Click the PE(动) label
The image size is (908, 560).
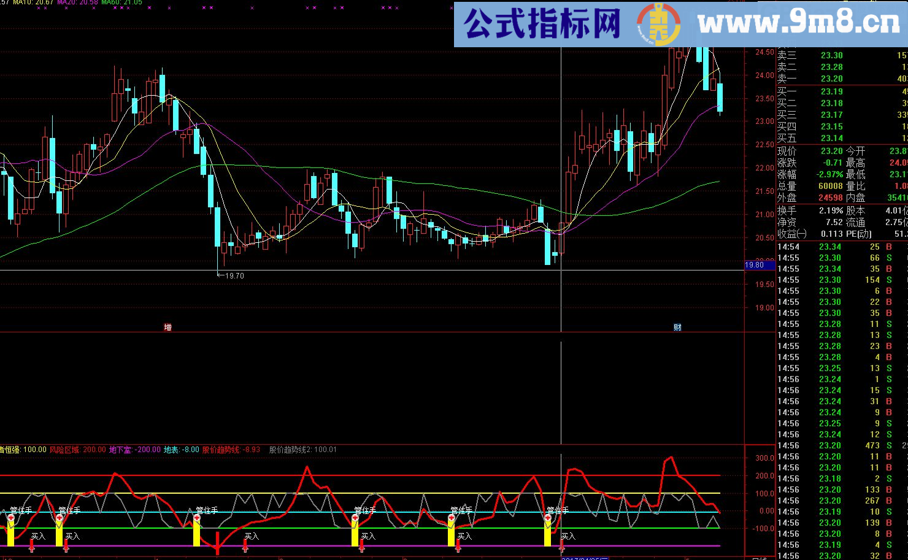tap(859, 234)
